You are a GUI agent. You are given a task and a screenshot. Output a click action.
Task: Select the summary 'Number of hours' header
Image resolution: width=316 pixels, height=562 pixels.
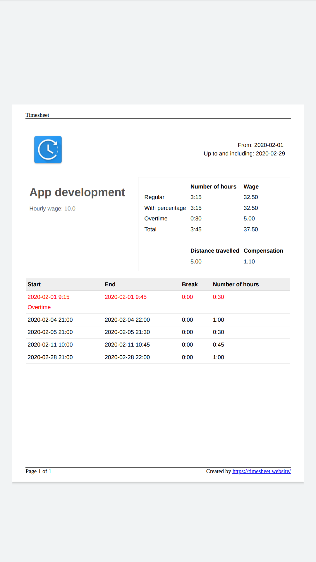(213, 186)
